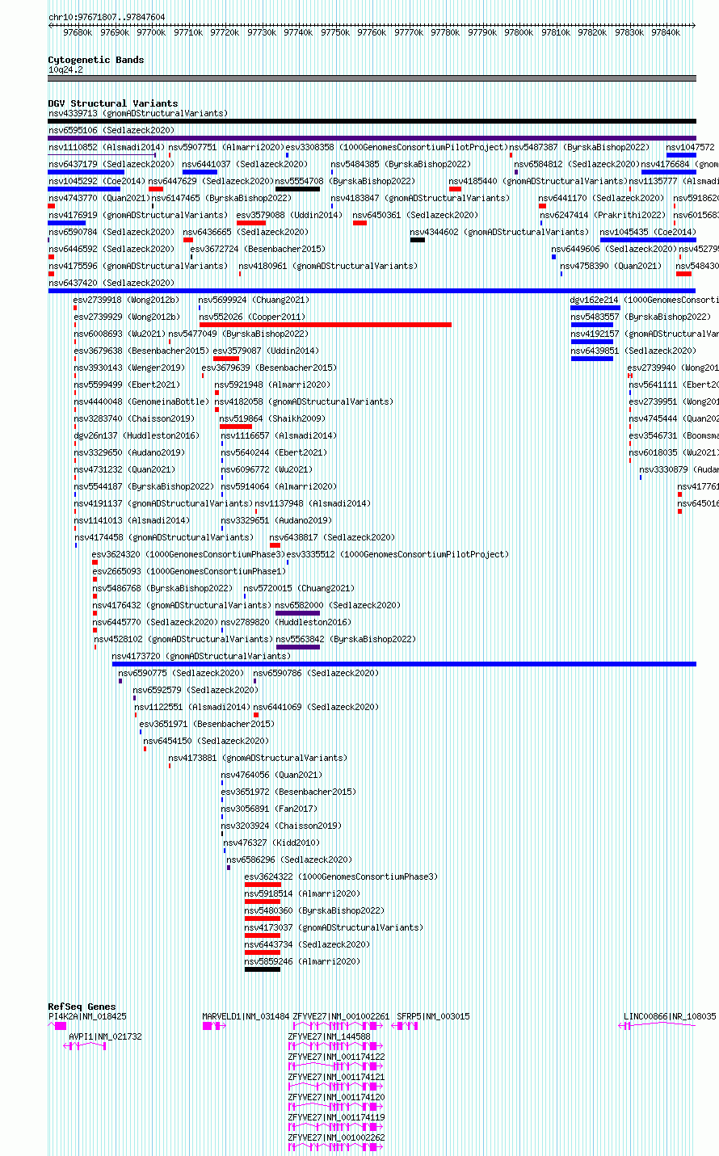Open the RefSeq Genes track title
Screen dimensions: 719x1156
(x=82, y=1007)
